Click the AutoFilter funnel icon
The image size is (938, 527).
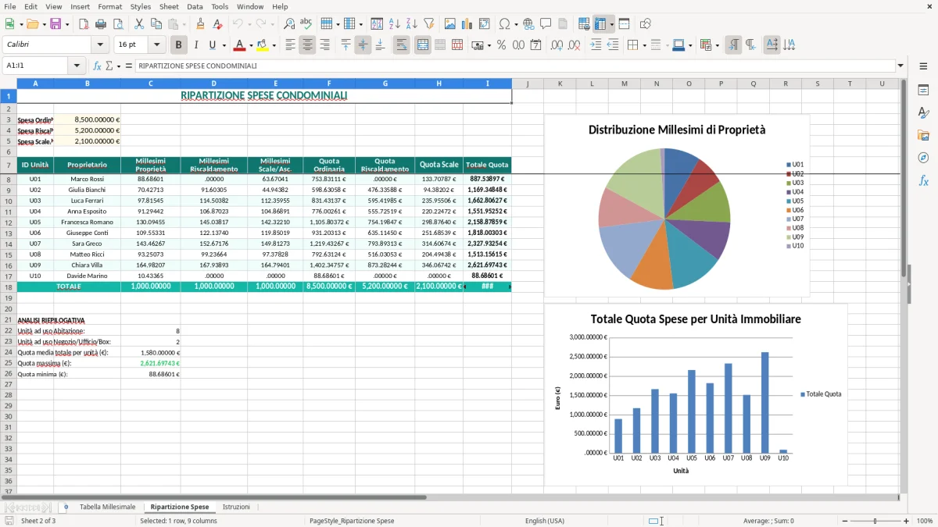click(x=429, y=24)
